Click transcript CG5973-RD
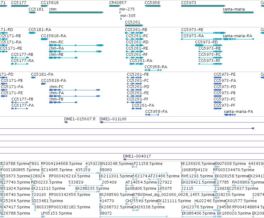 coord(208,45)
